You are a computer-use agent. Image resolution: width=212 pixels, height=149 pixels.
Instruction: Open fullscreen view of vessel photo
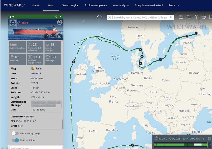[x=53, y=36]
